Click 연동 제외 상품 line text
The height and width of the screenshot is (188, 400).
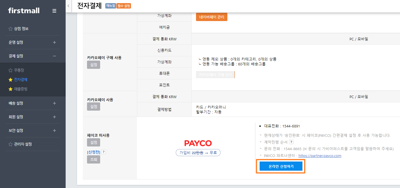click(x=237, y=59)
